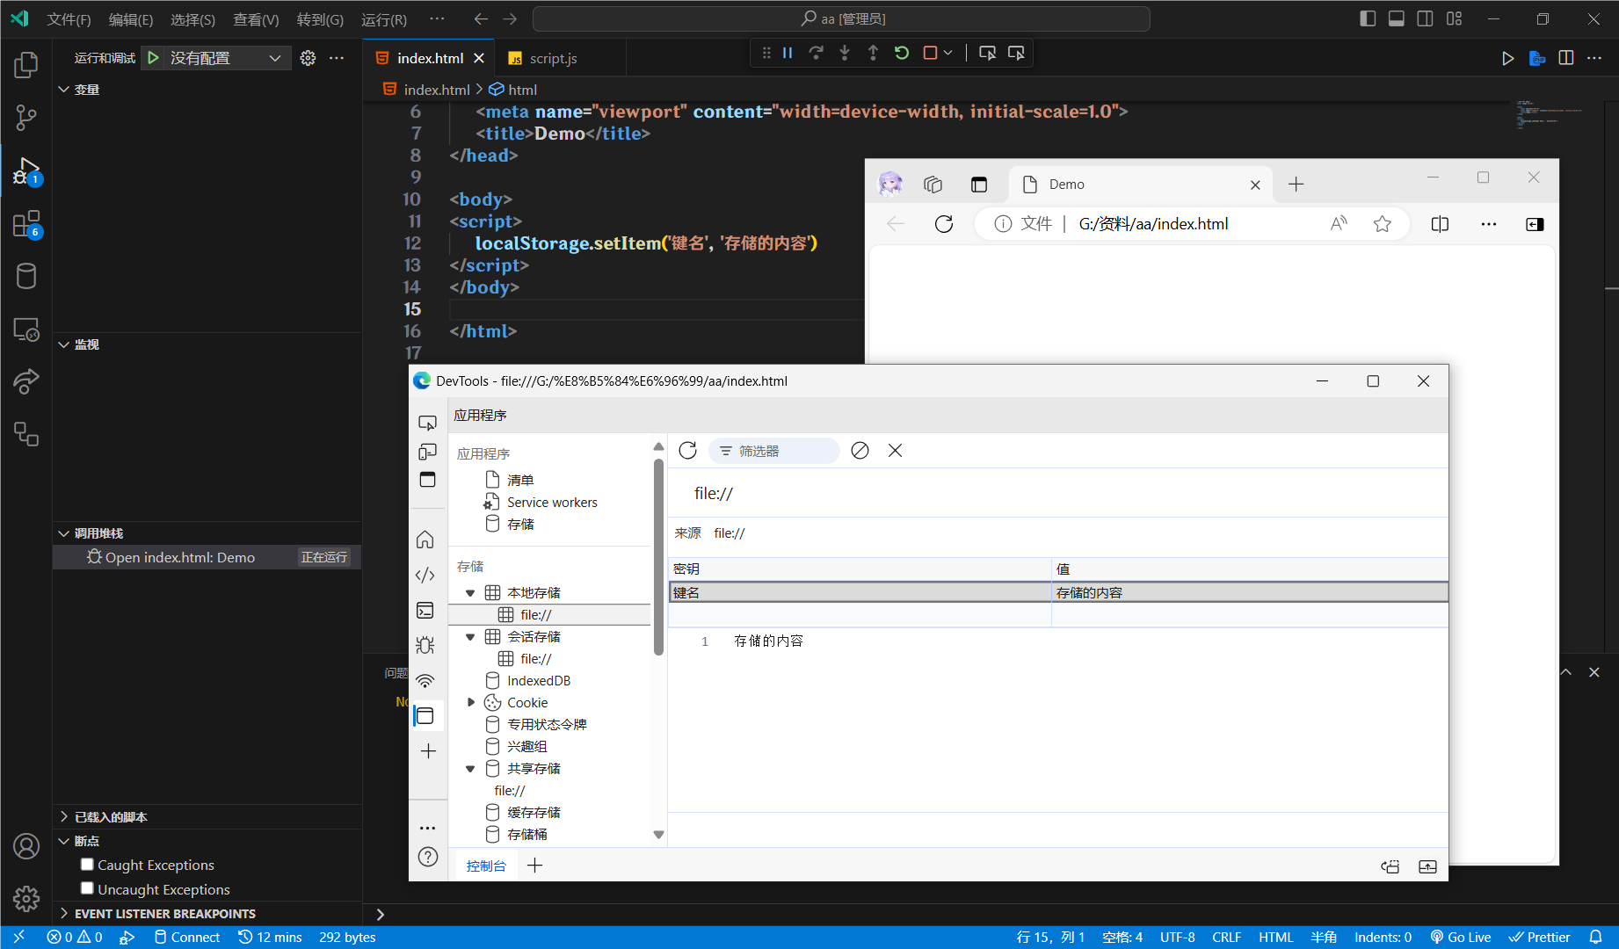The image size is (1619, 949).
Task: Toggle device emulation icon in DevTools
Action: 428,452
